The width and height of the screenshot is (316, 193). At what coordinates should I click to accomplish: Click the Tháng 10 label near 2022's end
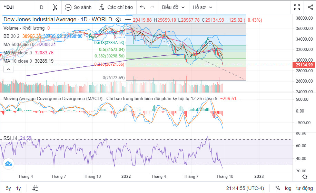coord(225,176)
